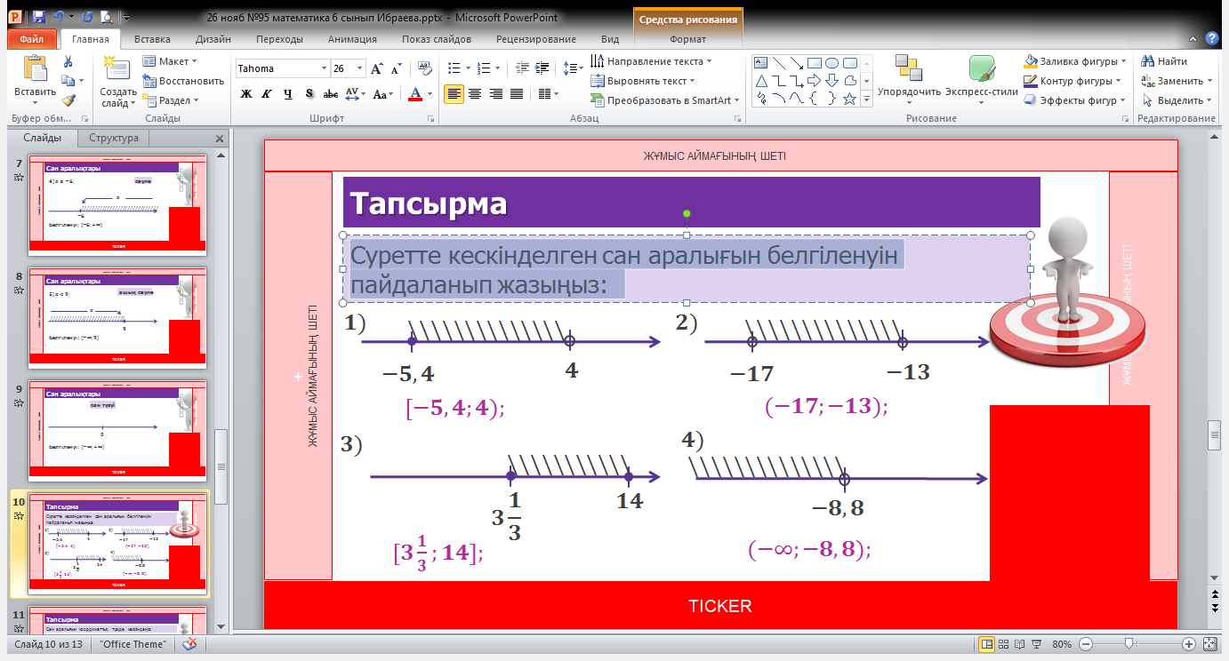1229x661 pixels.
Task: Expand Эффекты фигур dropdown
Action: [x=1075, y=100]
